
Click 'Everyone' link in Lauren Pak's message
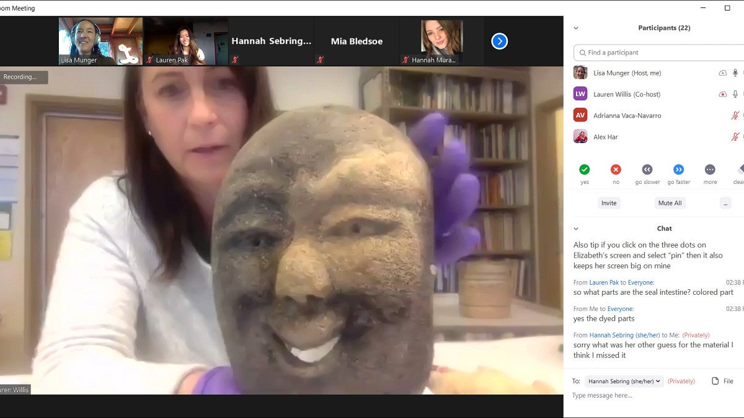[640, 282]
